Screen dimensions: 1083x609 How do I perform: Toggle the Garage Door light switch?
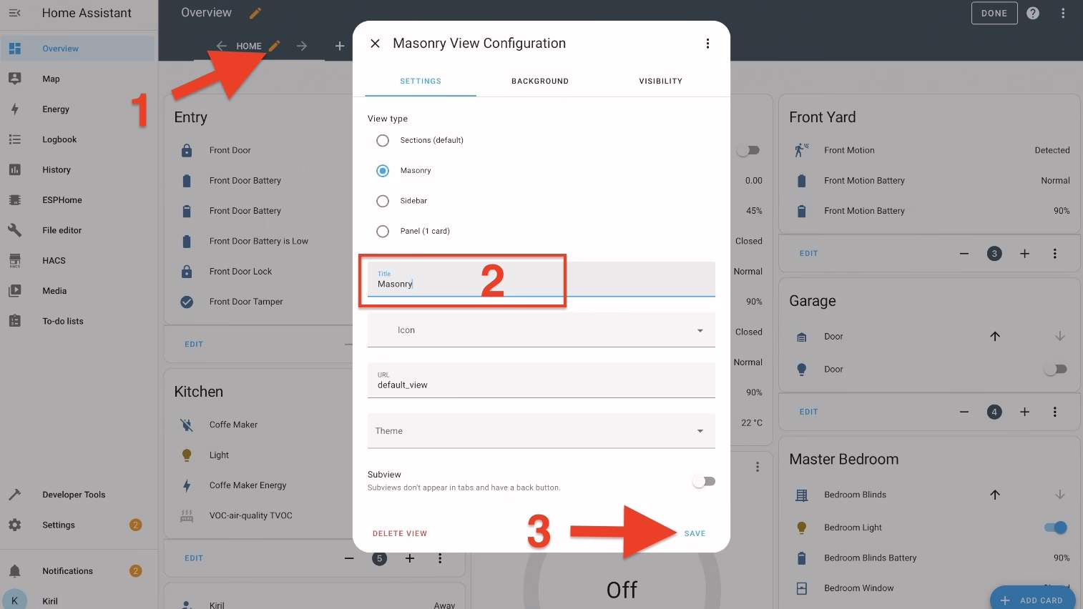pyautogui.click(x=1055, y=370)
